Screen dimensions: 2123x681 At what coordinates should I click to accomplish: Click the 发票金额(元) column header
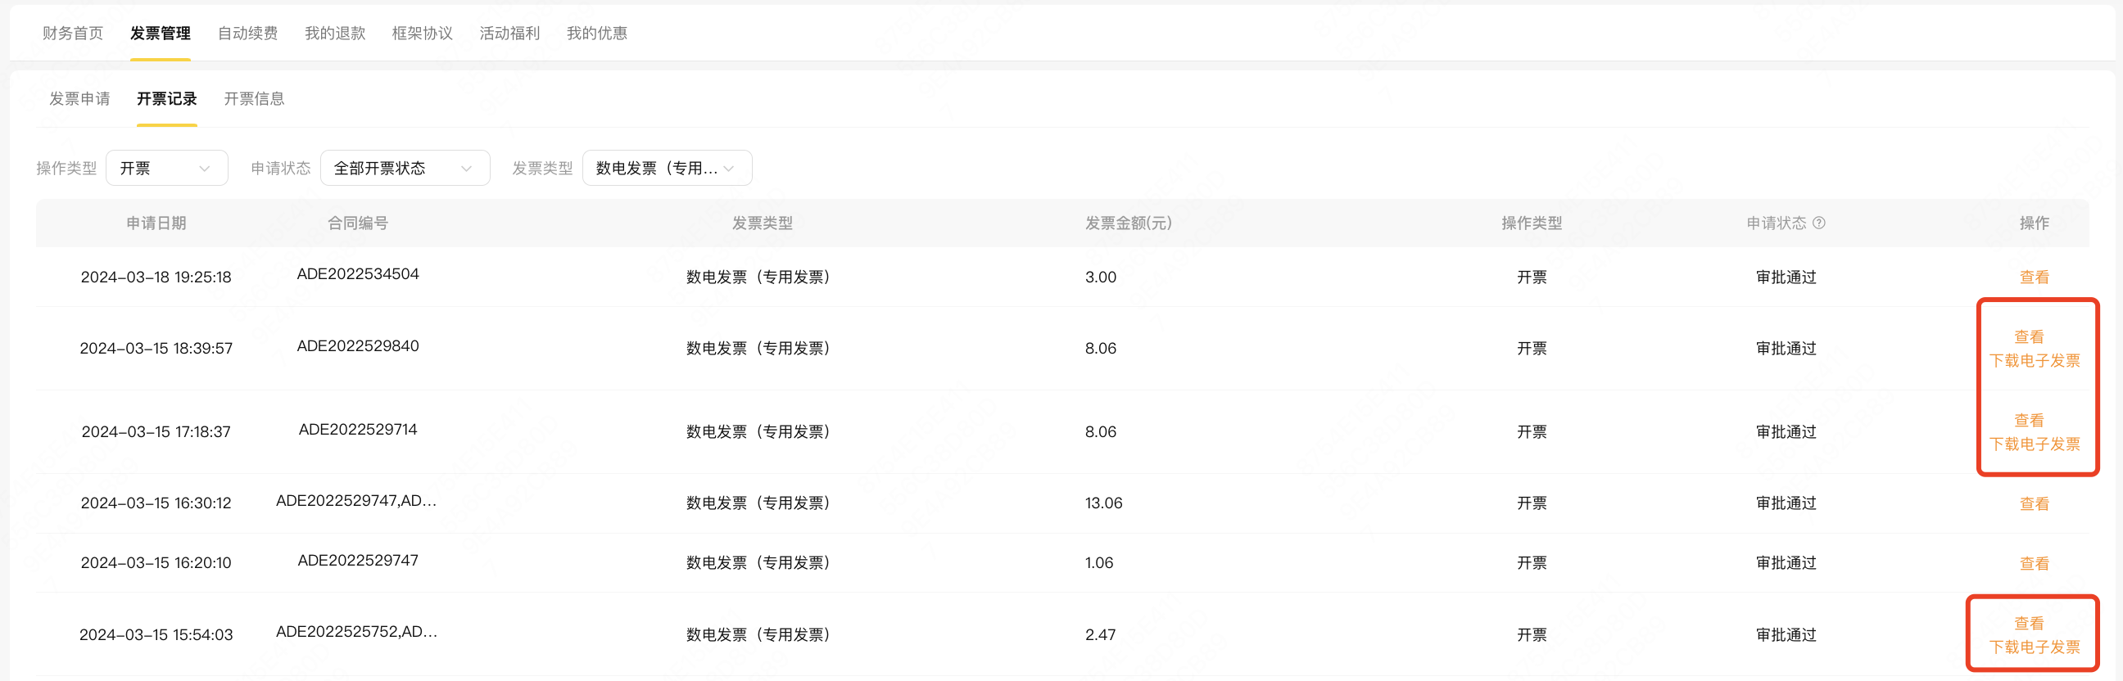[1129, 223]
